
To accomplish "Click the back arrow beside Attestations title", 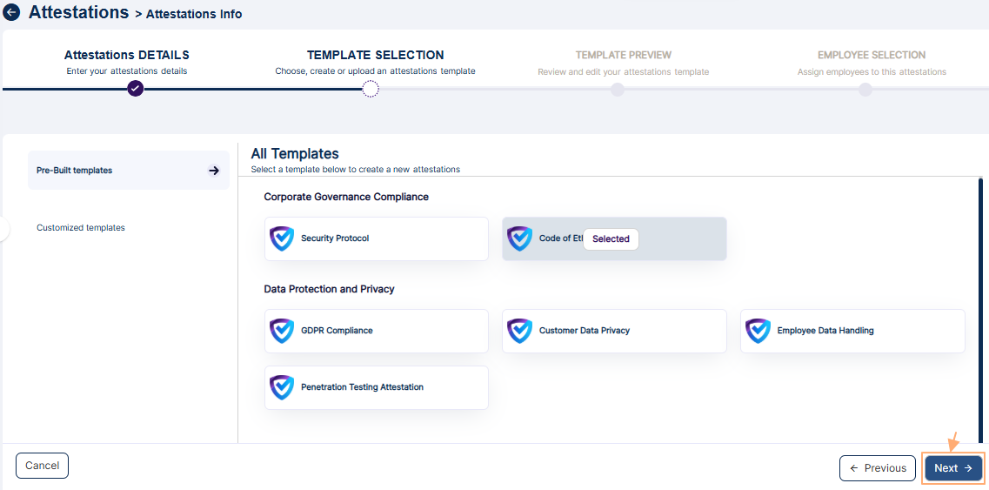I will click(x=12, y=13).
